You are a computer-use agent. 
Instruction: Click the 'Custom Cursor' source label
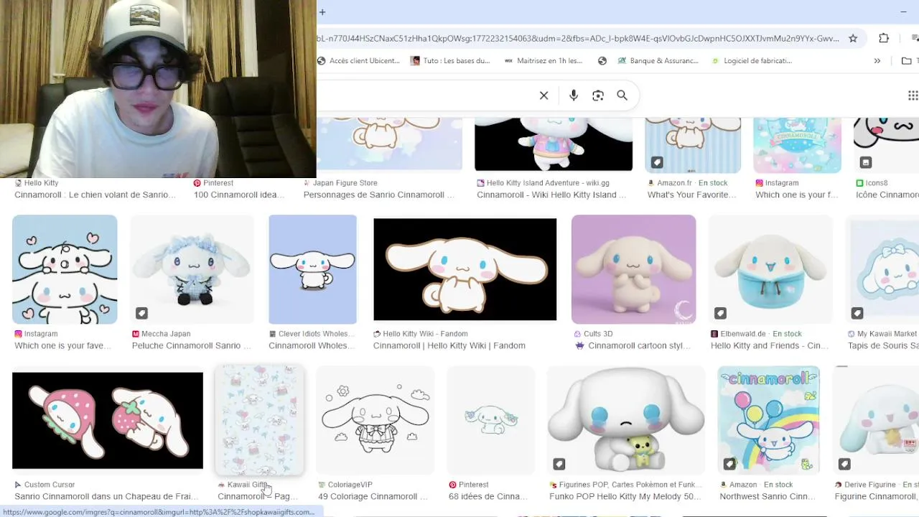[50, 485]
